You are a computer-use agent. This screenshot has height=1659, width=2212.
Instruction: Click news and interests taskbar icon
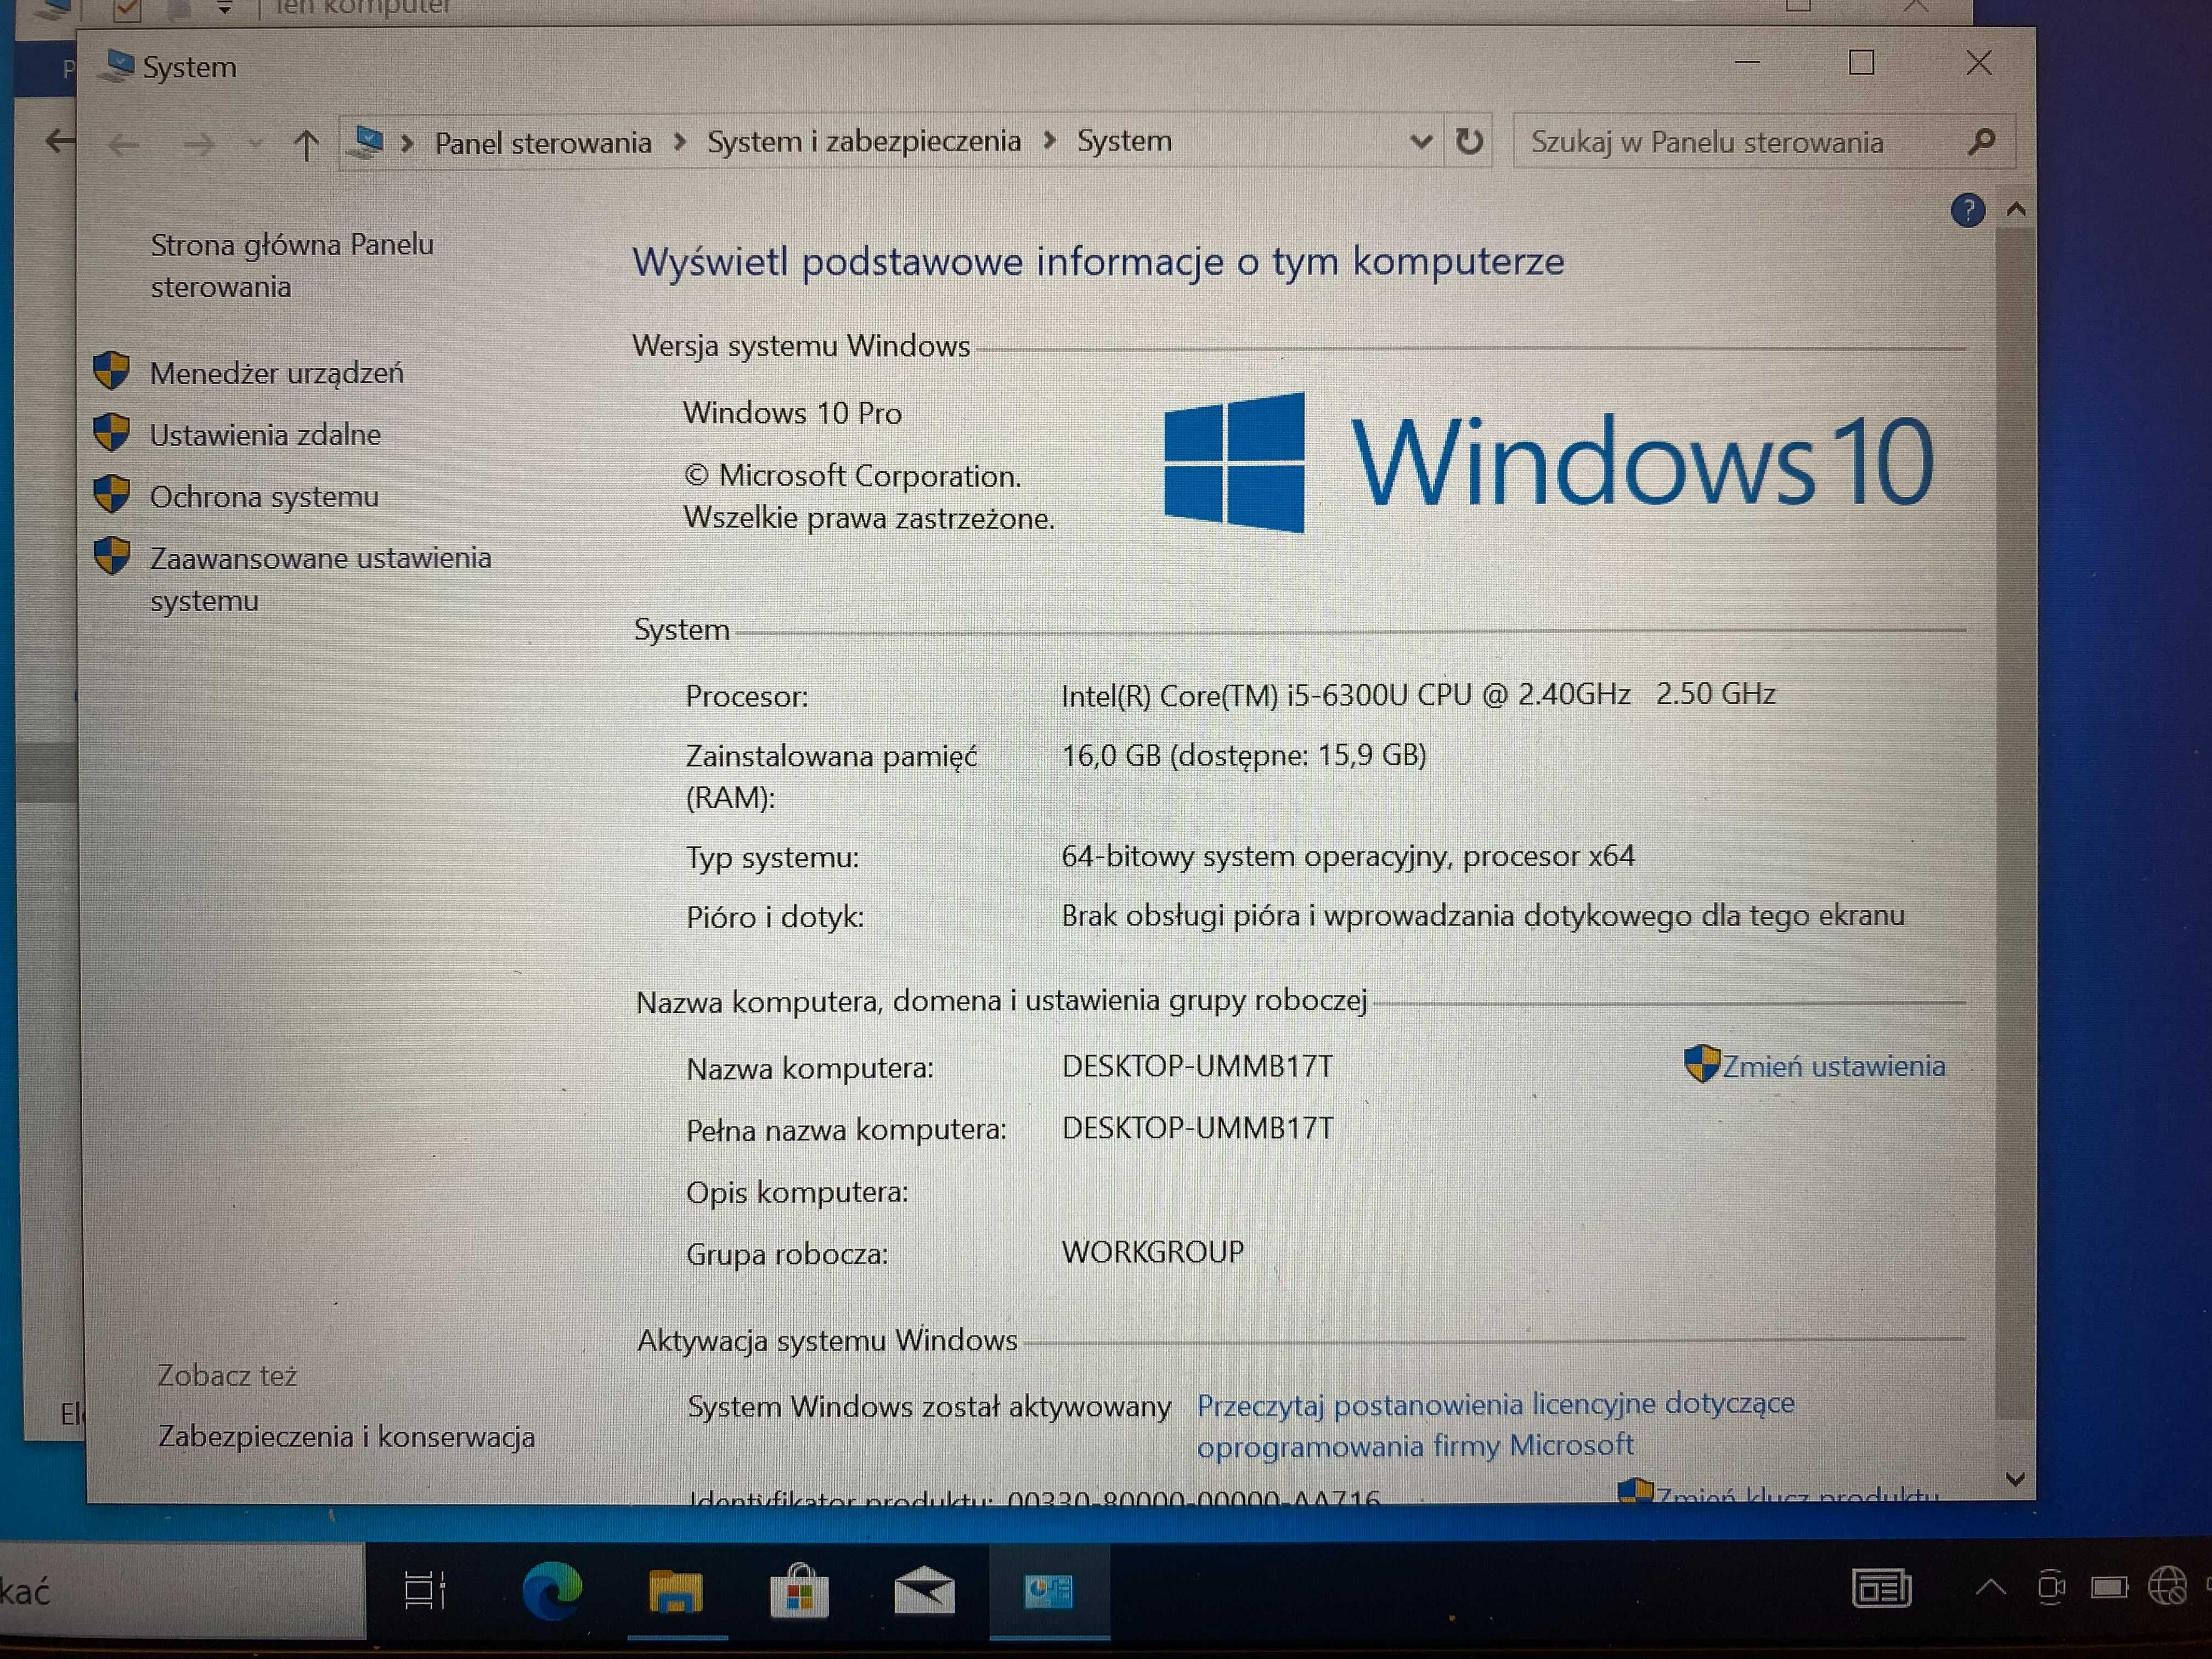point(1881,1587)
